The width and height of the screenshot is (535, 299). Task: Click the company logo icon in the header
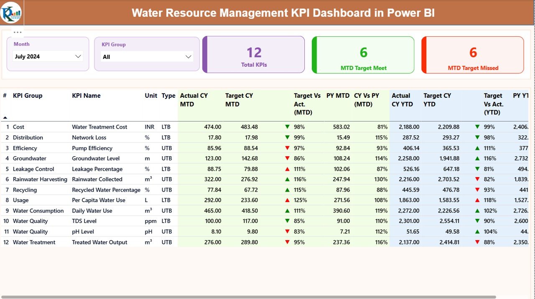pos(11,12)
